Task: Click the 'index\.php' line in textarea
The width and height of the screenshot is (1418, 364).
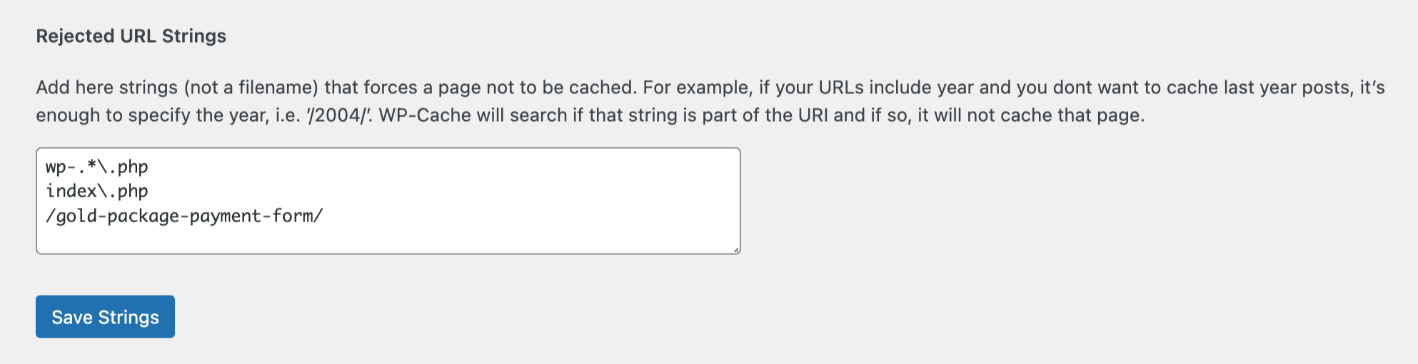Action: click(x=97, y=191)
